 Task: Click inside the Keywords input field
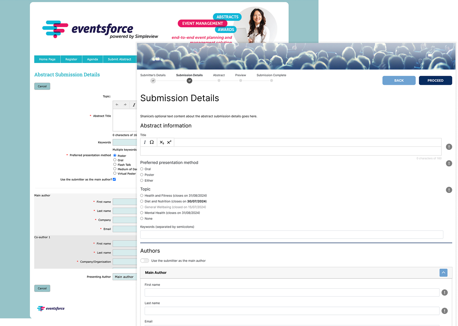(x=291, y=234)
